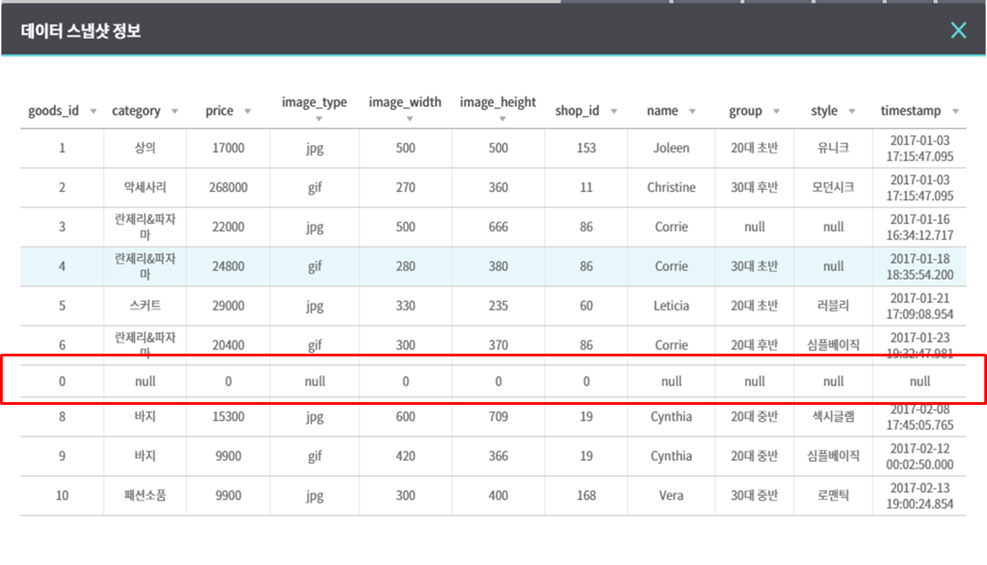The image size is (987, 565).
Task: Click the price cell 15300
Action: click(x=228, y=416)
